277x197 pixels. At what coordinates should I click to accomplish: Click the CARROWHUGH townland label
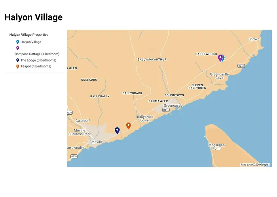coord(206,54)
